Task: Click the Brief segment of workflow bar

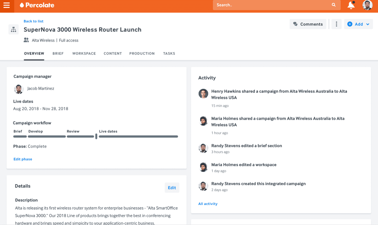Action: (x=20, y=136)
